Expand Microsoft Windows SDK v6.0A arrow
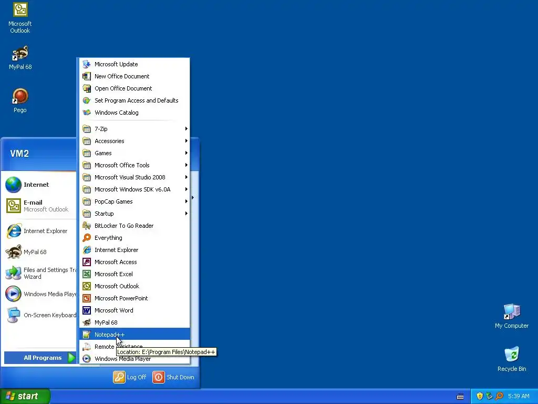 (187, 189)
